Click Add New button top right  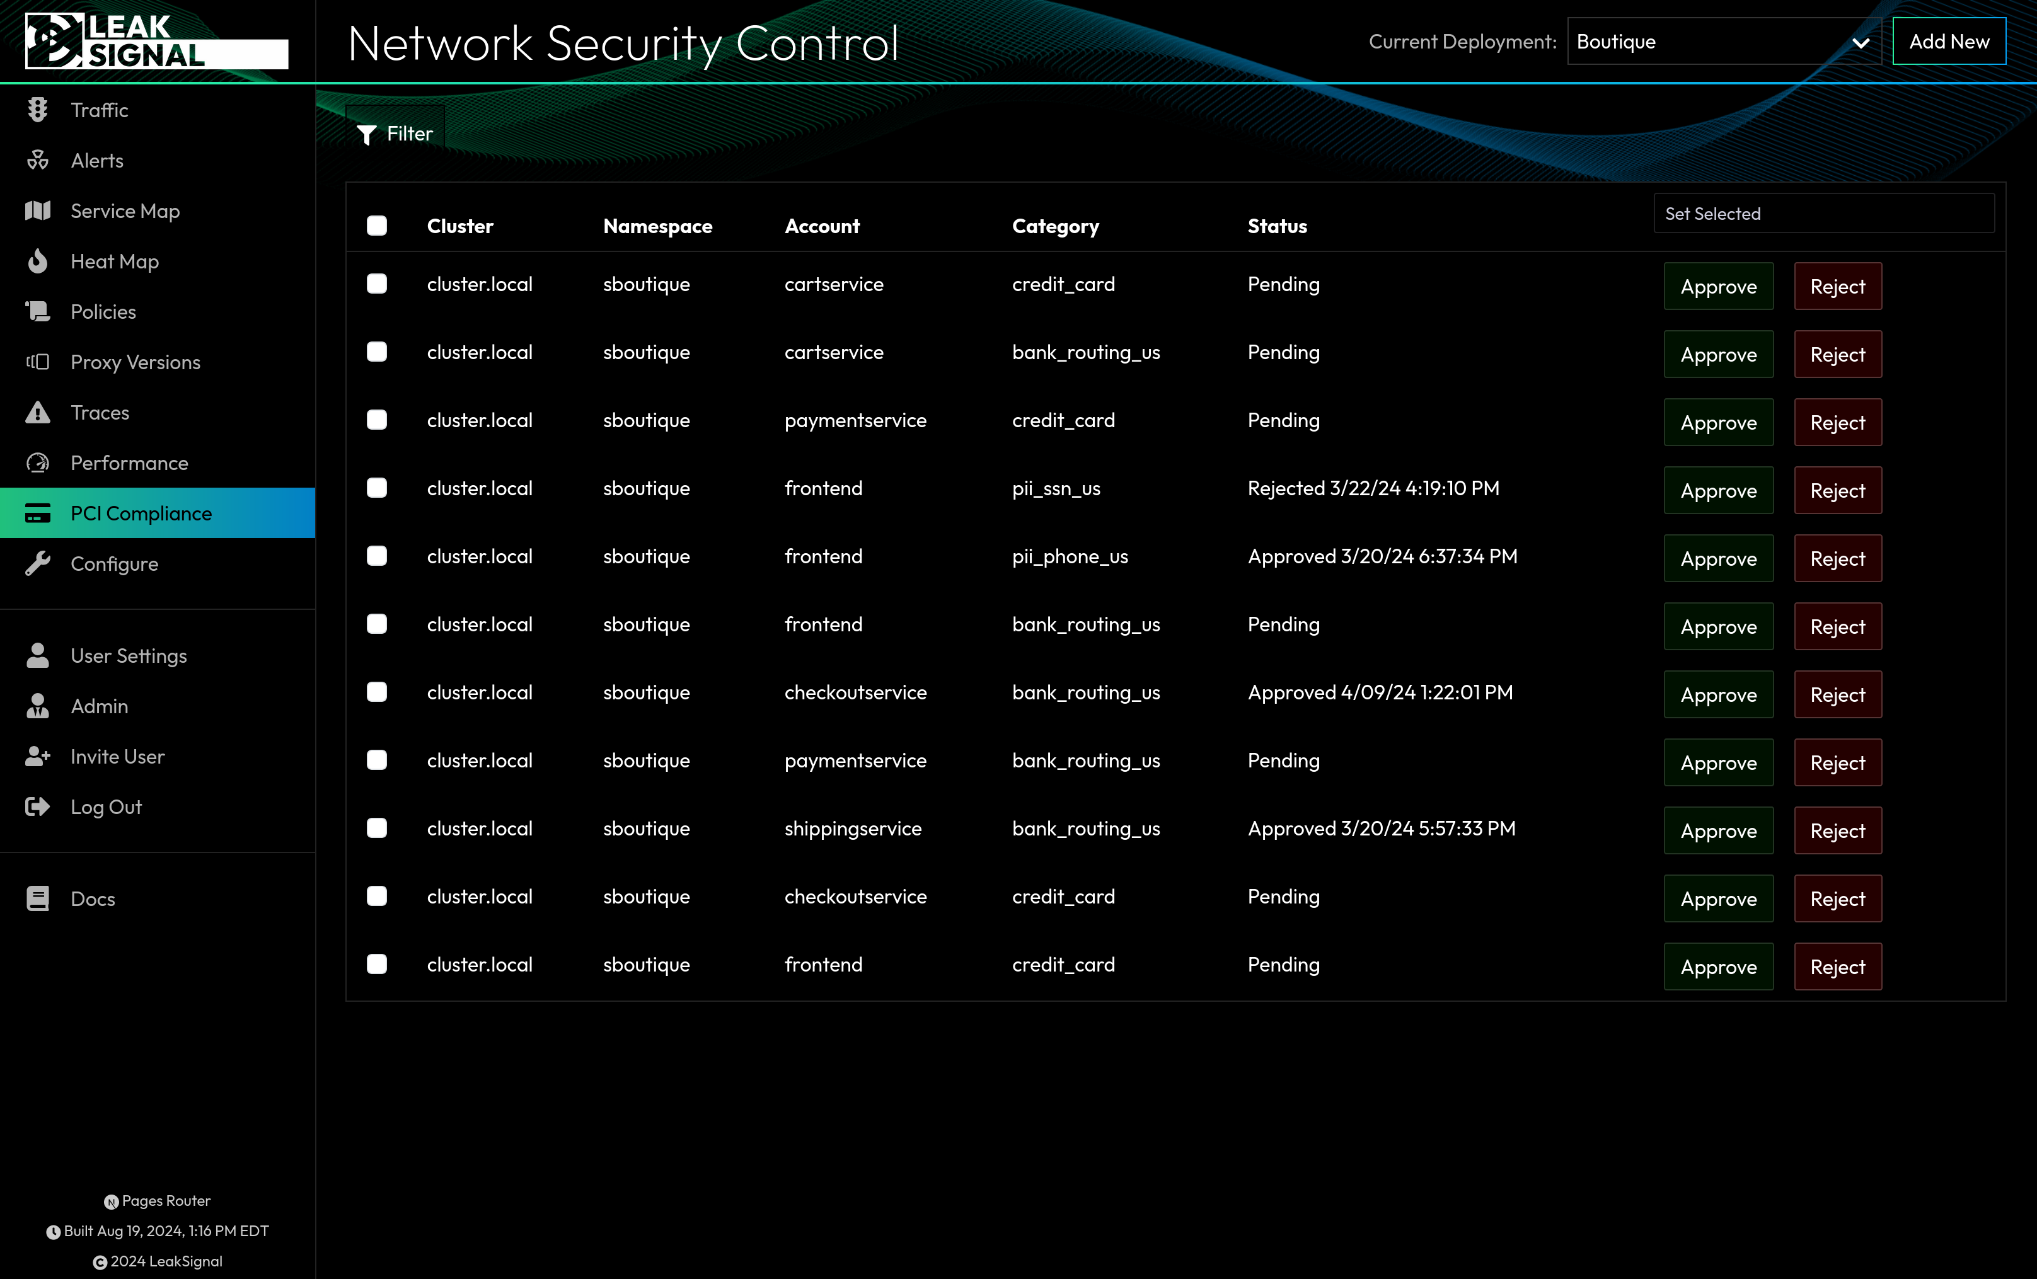tap(1950, 41)
